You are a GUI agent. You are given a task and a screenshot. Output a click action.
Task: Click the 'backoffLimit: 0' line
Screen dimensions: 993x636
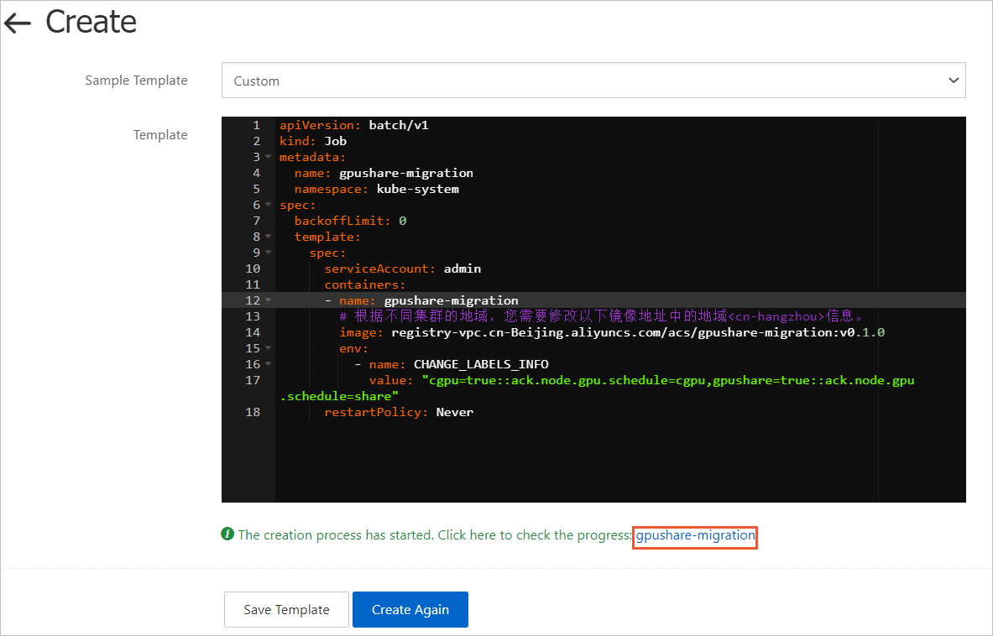350,221
